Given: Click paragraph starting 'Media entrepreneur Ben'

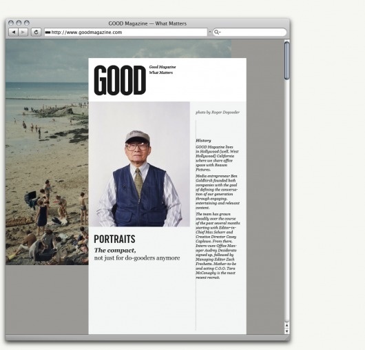Looking at the screenshot, I should (218, 192).
